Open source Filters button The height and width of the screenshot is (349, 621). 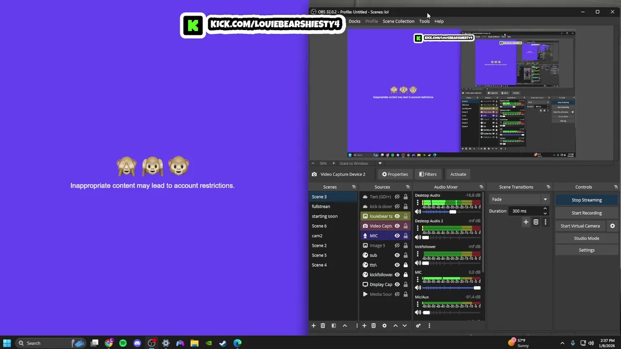(428, 174)
